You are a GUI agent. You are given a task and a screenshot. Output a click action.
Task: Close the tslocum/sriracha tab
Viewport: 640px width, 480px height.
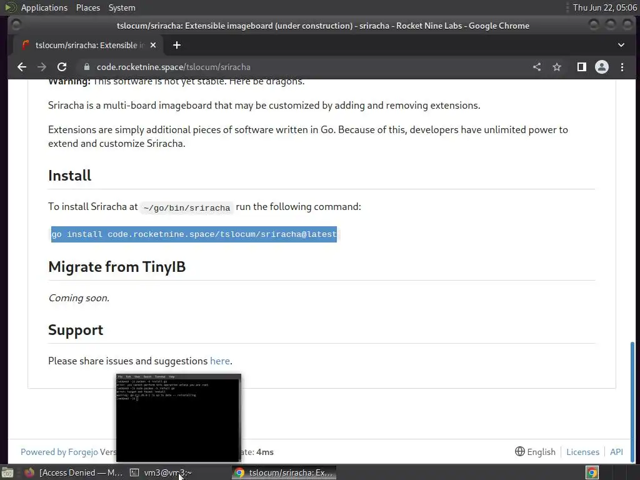[153, 45]
